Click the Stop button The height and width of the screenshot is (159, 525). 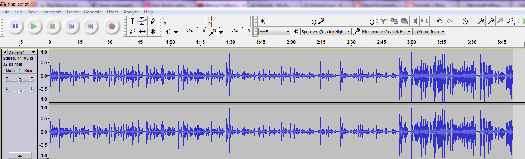[53, 26]
